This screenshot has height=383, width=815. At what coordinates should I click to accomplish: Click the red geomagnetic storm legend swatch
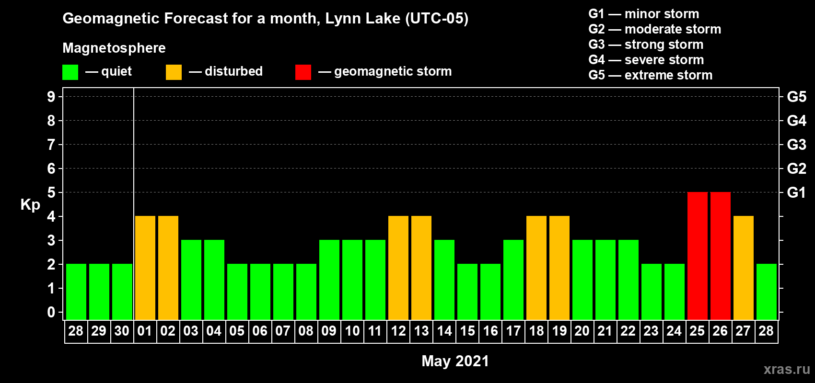pos(303,72)
